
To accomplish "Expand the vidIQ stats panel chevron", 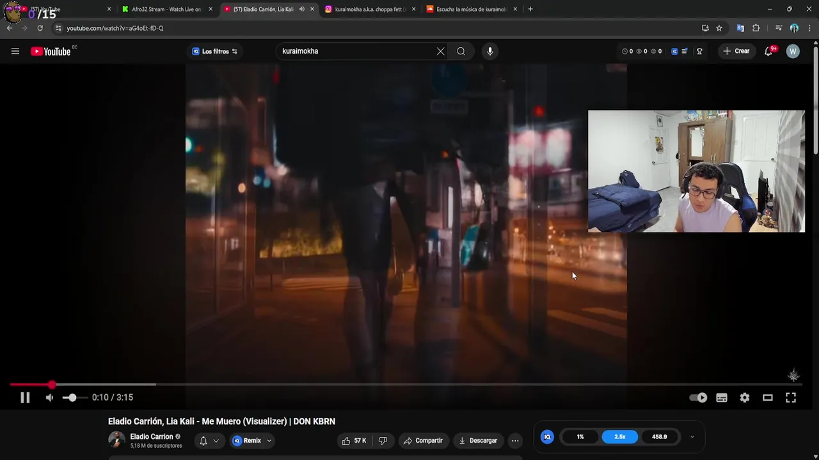I will (x=692, y=437).
